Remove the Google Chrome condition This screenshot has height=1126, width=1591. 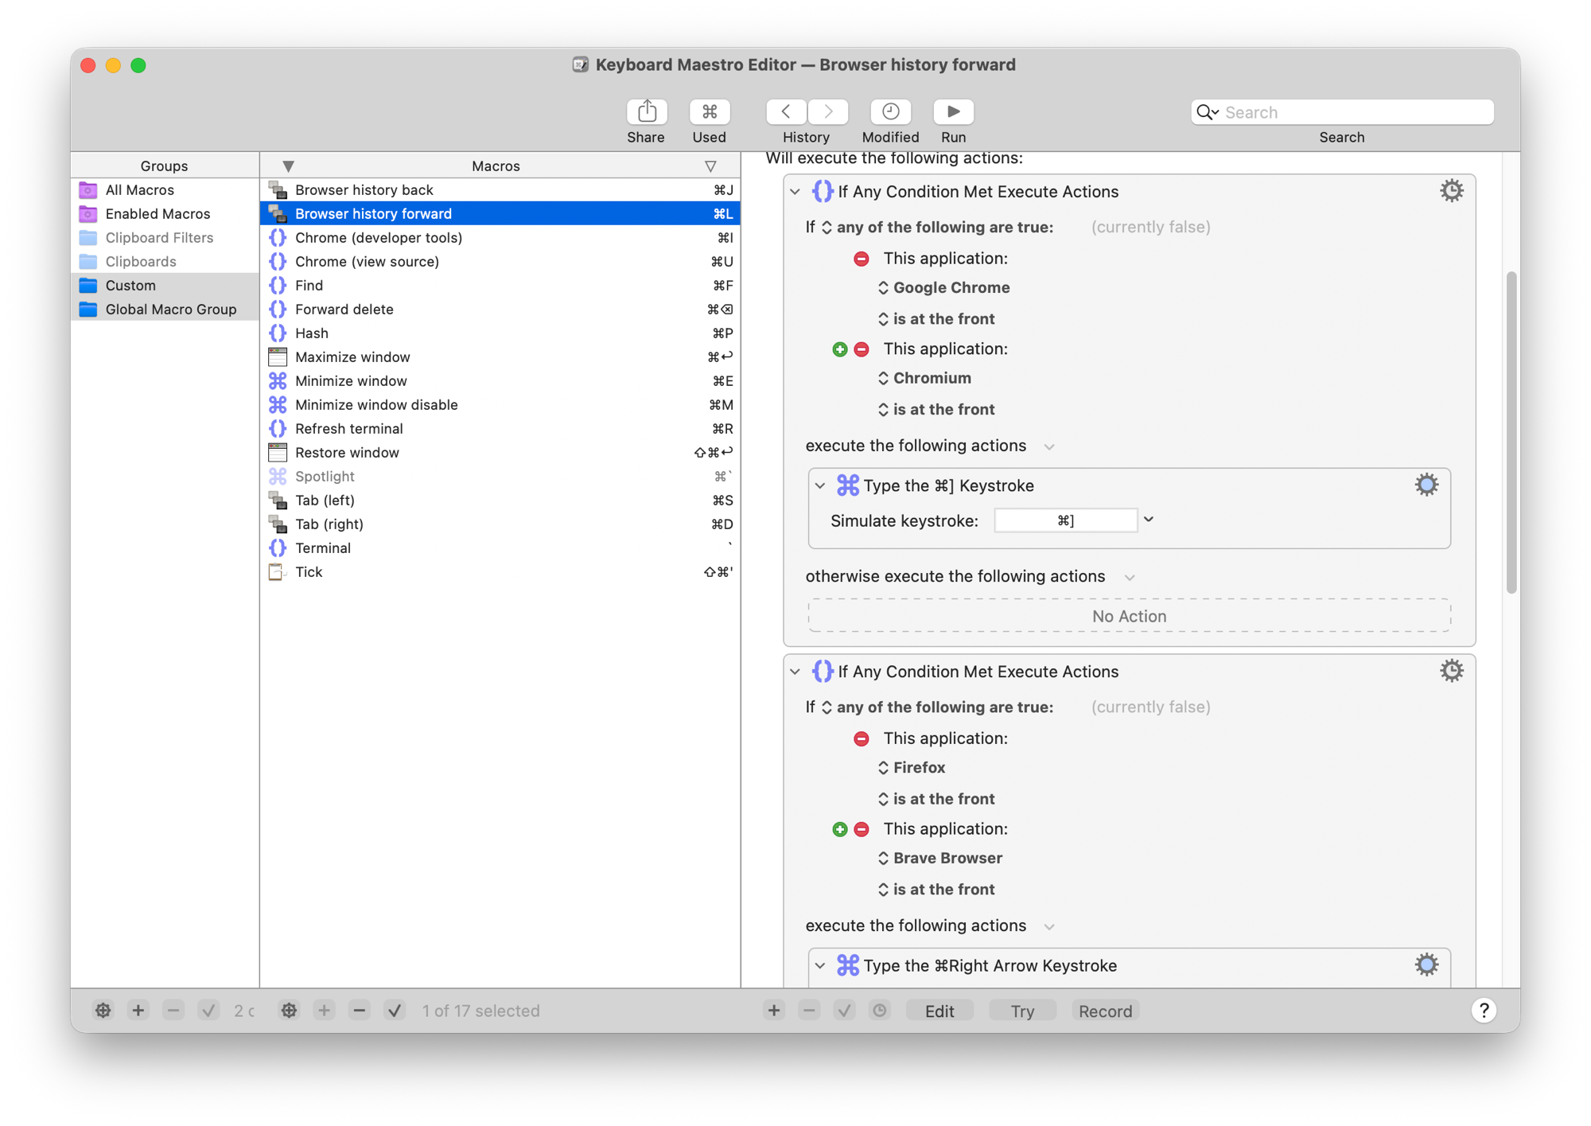click(x=862, y=259)
